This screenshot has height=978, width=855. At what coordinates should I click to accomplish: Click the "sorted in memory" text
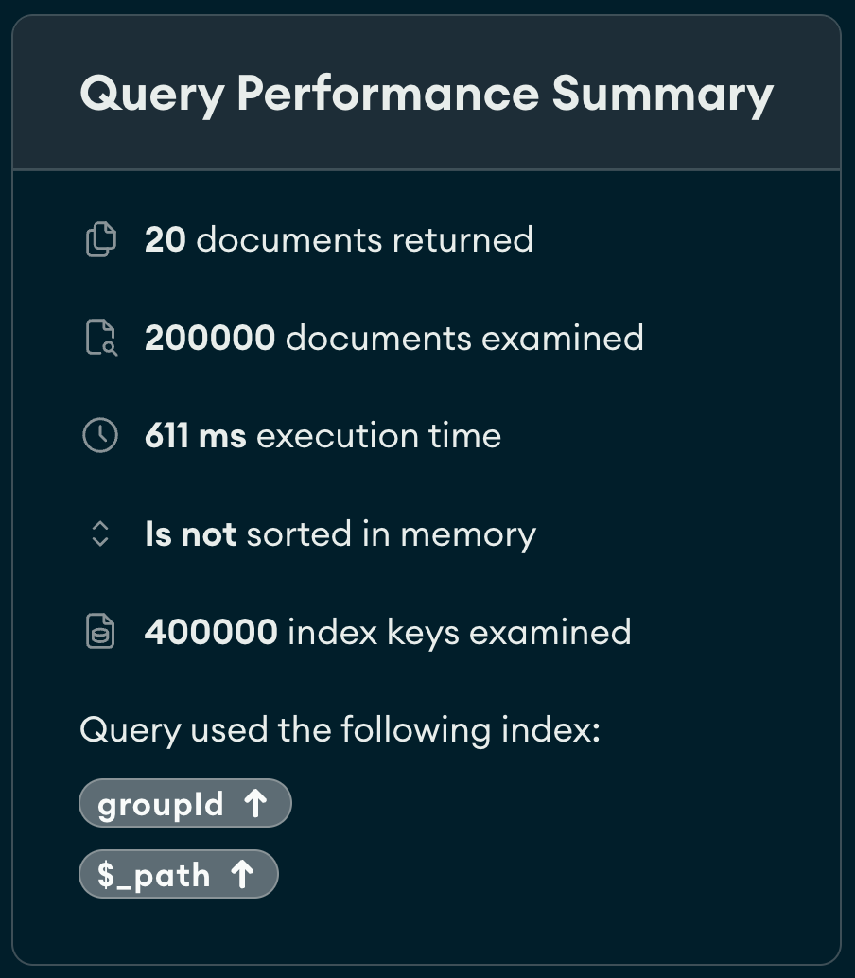pyautogui.click(x=391, y=534)
